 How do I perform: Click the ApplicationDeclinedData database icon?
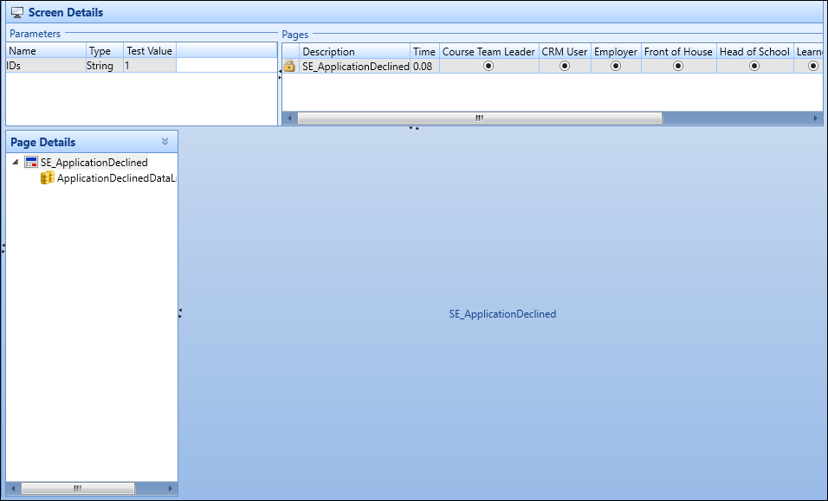48,178
